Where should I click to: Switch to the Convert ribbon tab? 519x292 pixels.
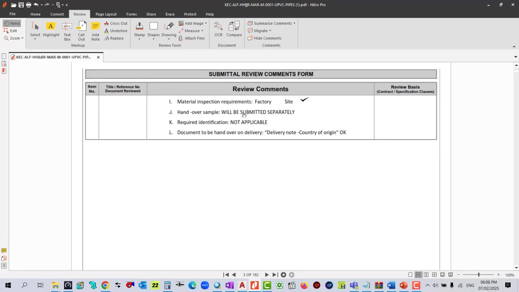click(x=57, y=14)
